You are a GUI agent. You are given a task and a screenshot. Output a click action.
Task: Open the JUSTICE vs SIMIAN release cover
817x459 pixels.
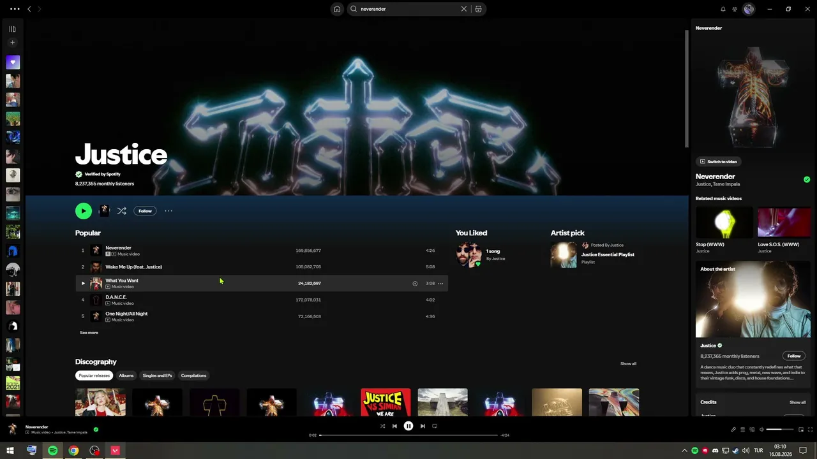coord(386,402)
